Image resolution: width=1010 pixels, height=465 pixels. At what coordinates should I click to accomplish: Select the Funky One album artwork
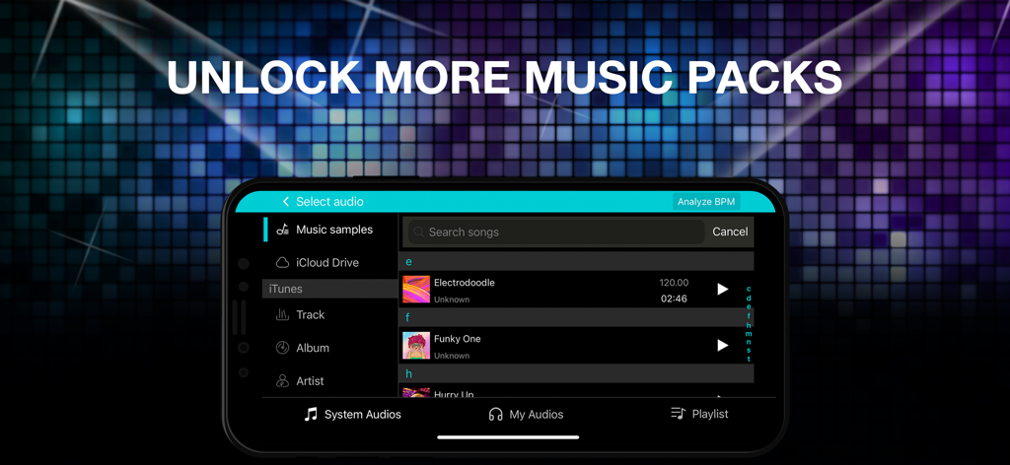[x=416, y=346]
